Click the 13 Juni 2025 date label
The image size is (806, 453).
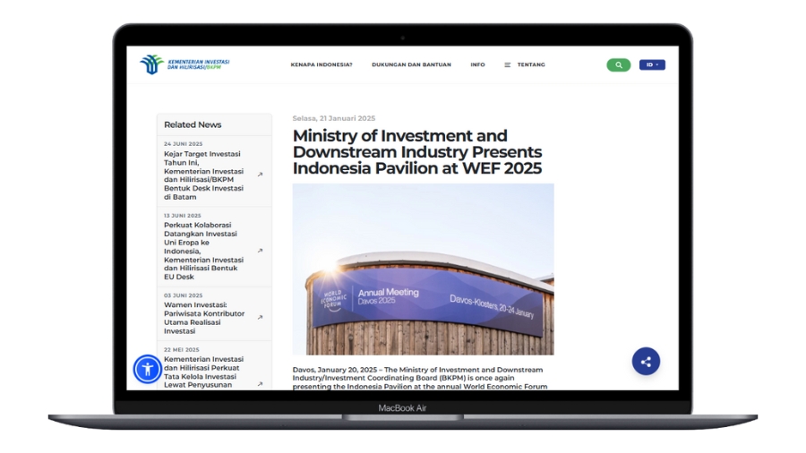(x=183, y=216)
